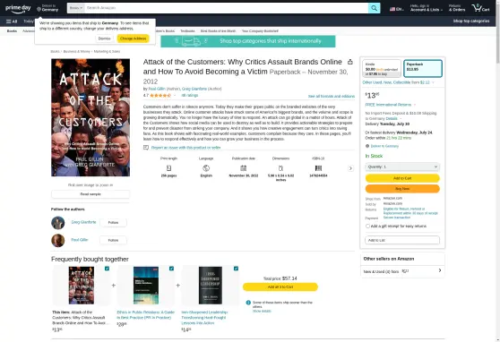The width and height of the screenshot is (500, 342).
Task: Uncheck the first Attack of the Customers bundle item
Action: [x=107, y=269]
